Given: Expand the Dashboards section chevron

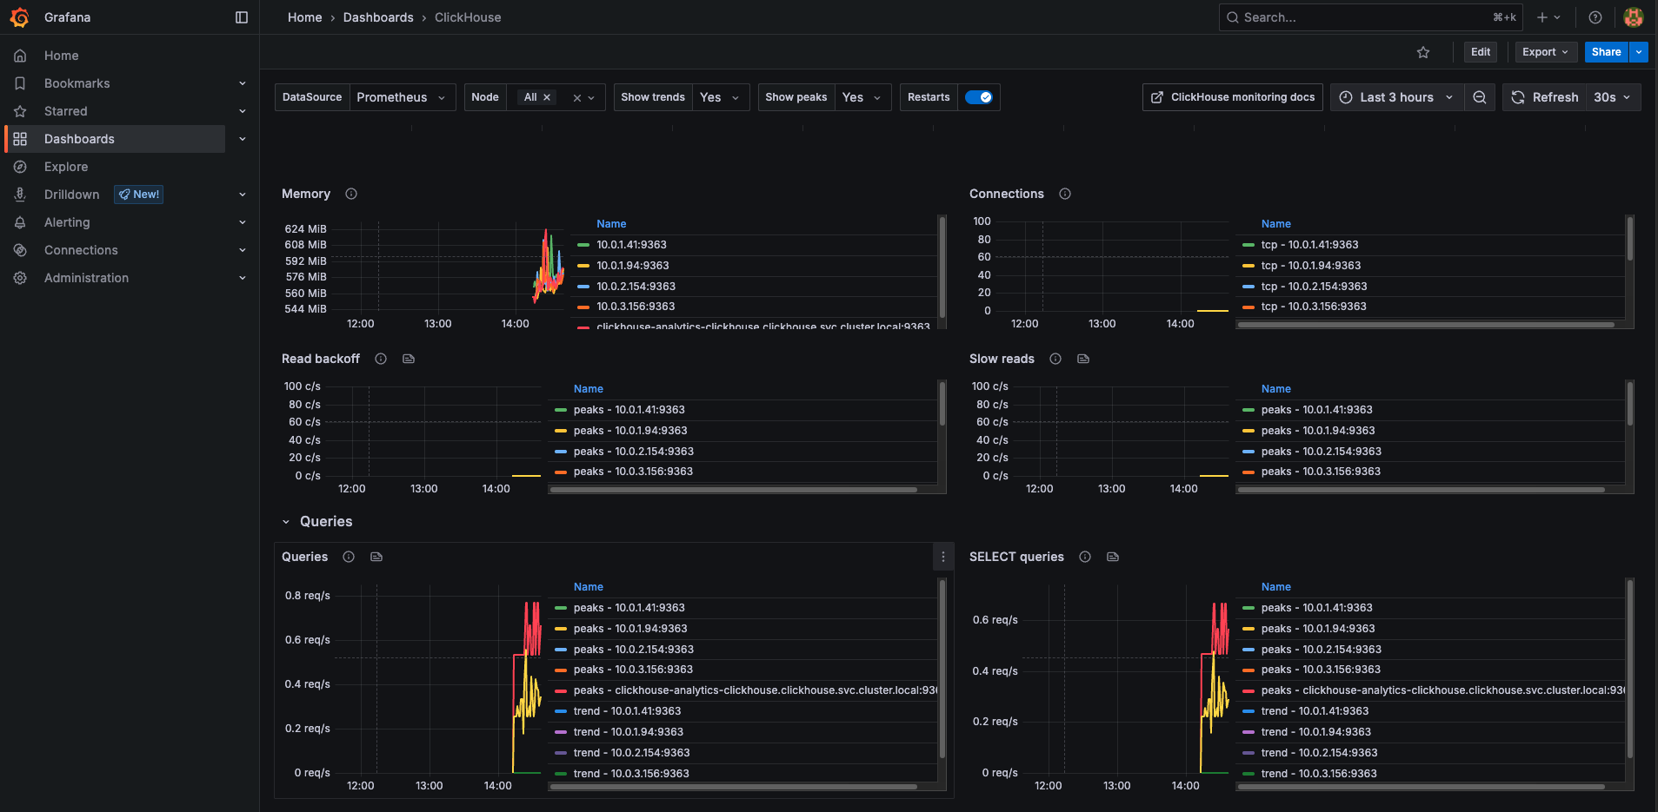Looking at the screenshot, I should (243, 139).
